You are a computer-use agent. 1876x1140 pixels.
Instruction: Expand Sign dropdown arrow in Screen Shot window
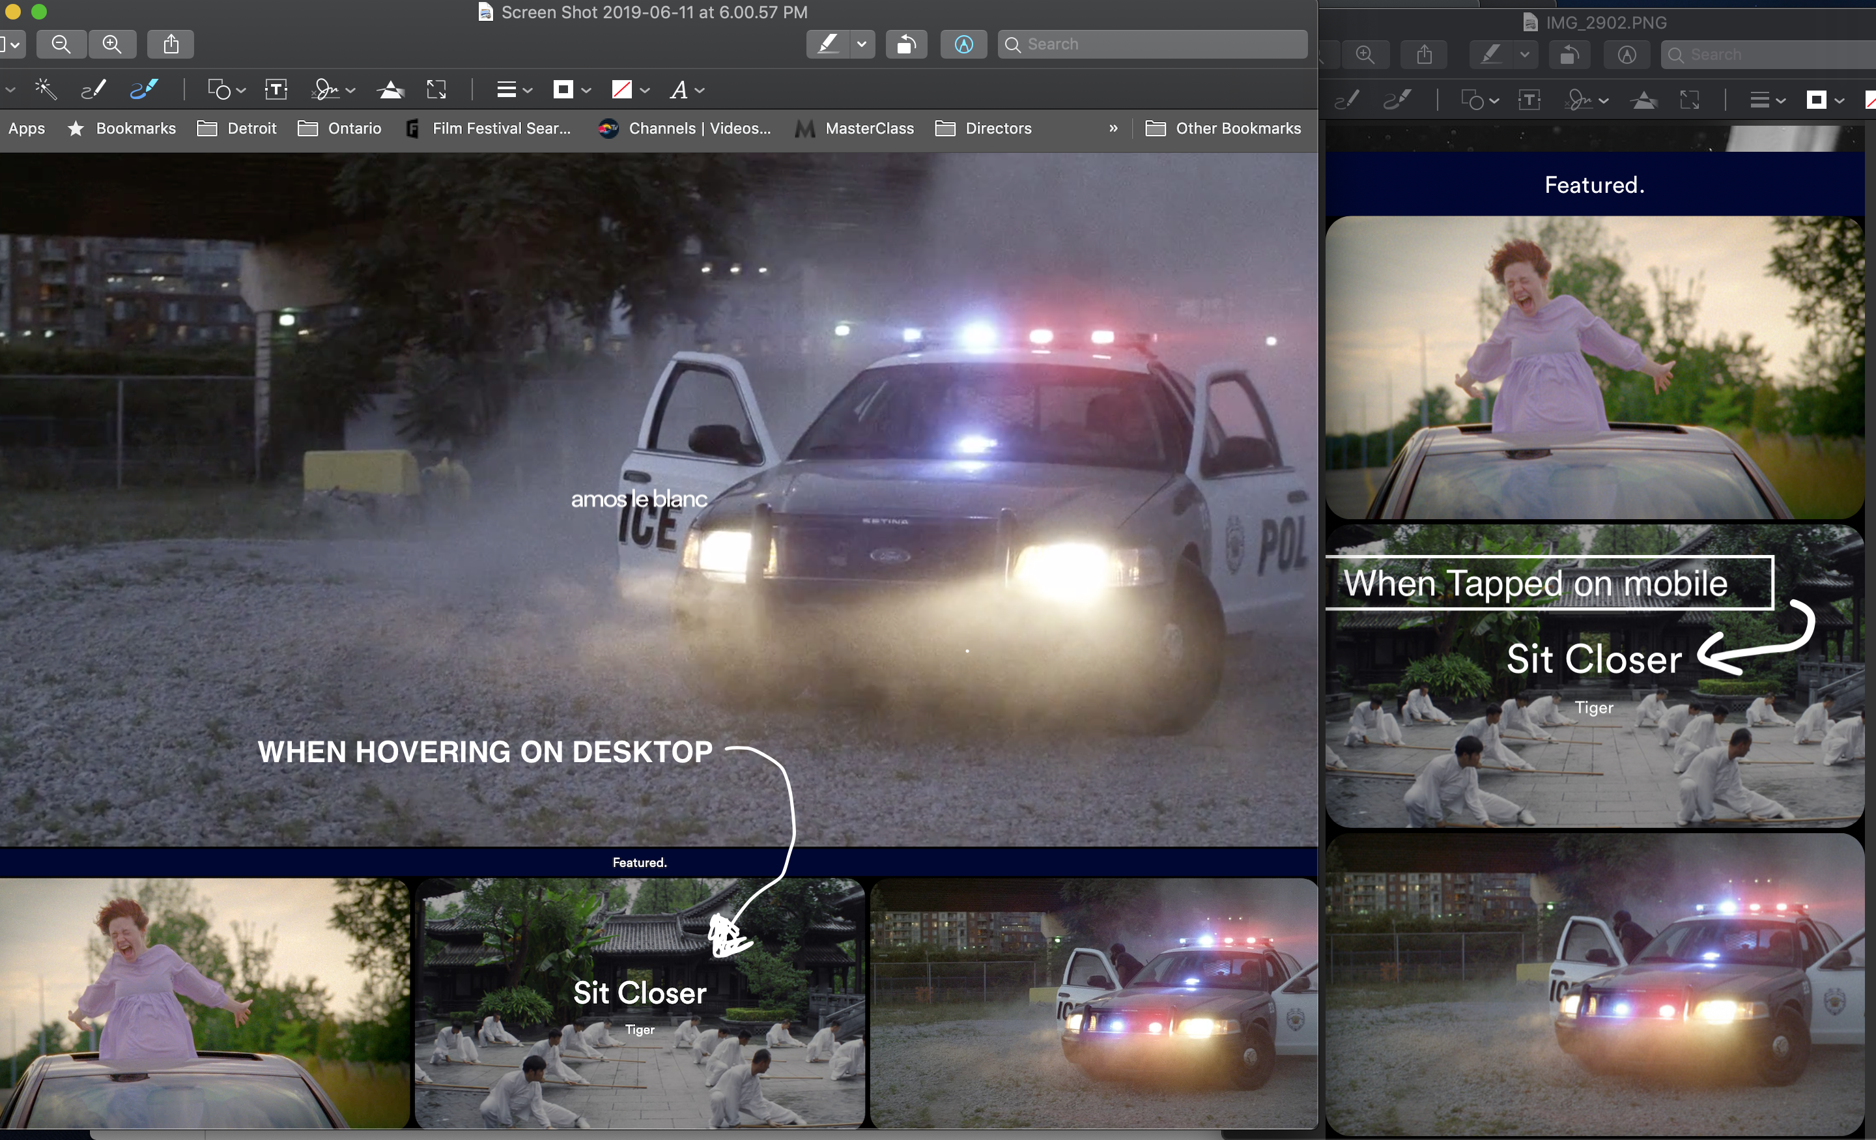tap(350, 91)
